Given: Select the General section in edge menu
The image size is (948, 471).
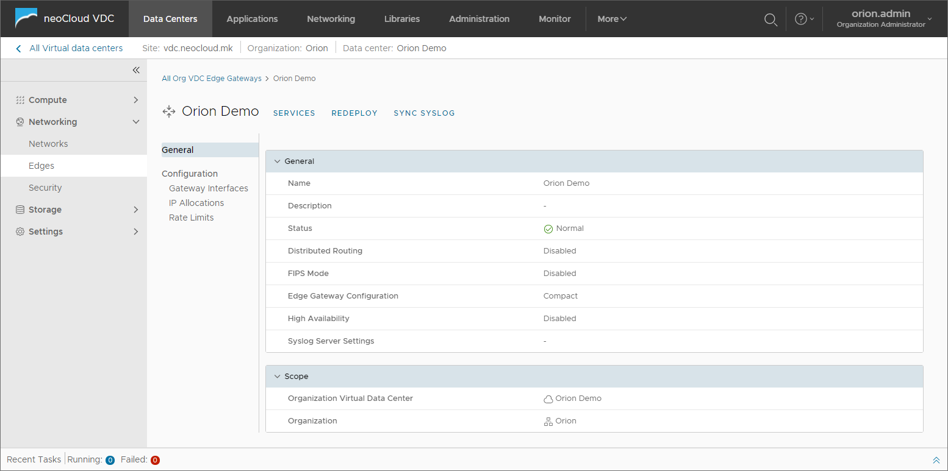Looking at the screenshot, I should tap(210, 150).
